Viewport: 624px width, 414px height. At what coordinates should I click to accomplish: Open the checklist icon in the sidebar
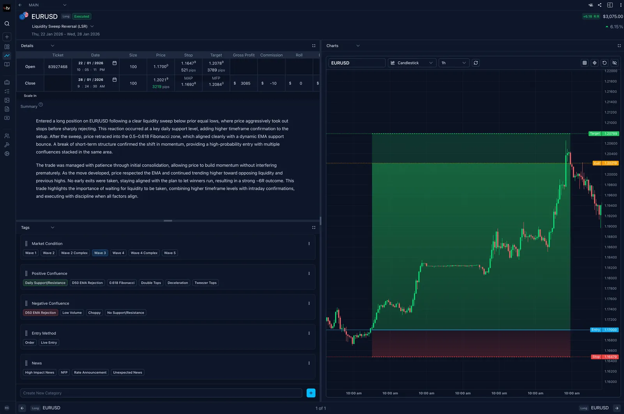click(7, 91)
